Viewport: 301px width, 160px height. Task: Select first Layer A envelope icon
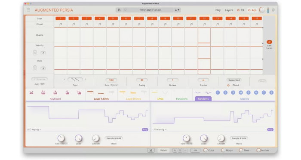[90, 92]
